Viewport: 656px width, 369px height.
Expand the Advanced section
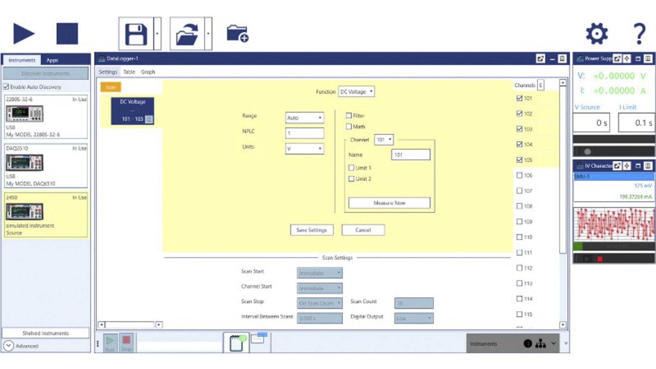tap(8, 345)
